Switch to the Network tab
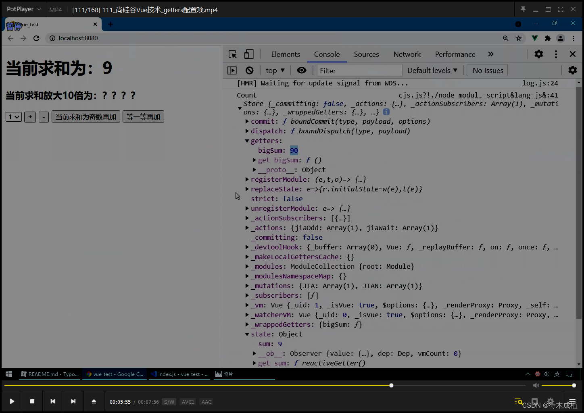The width and height of the screenshot is (584, 413). [x=407, y=54]
